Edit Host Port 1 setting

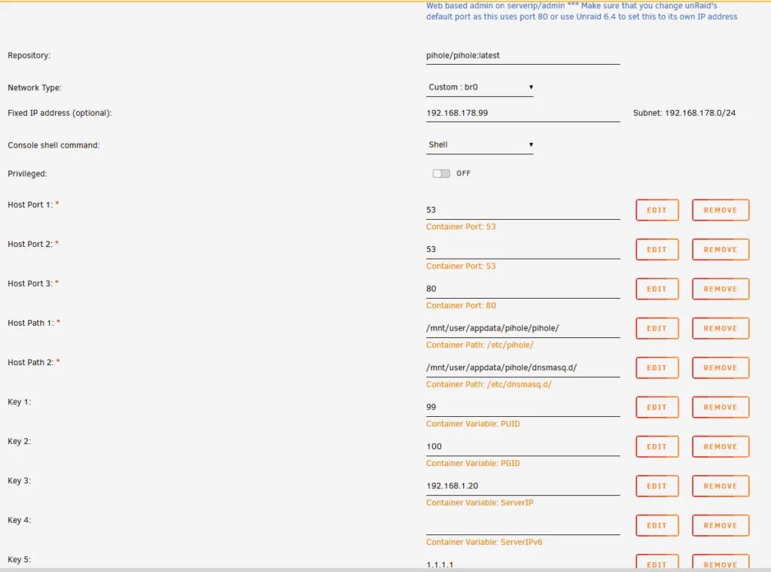pyautogui.click(x=657, y=210)
